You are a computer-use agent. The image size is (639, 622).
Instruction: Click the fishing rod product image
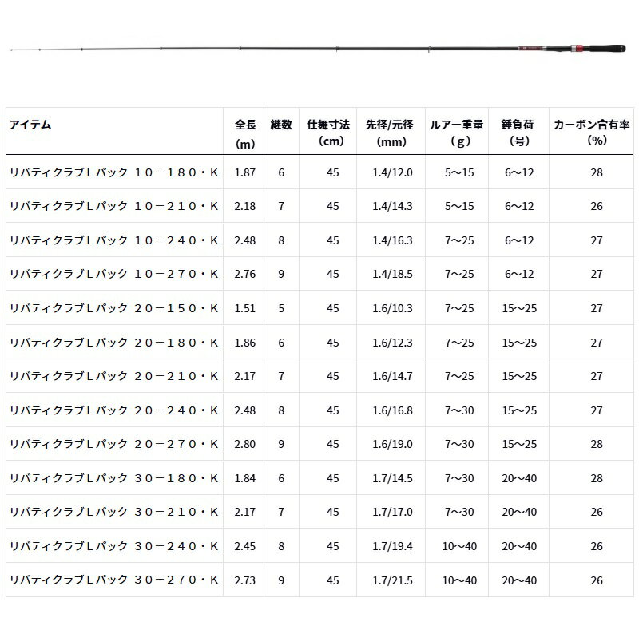click(319, 49)
